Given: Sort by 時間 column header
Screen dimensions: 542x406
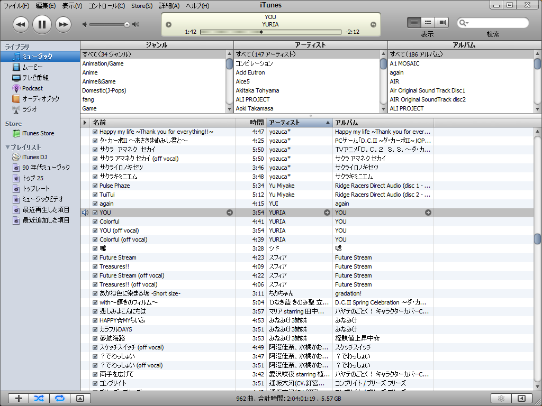Looking at the screenshot, I should 251,123.
